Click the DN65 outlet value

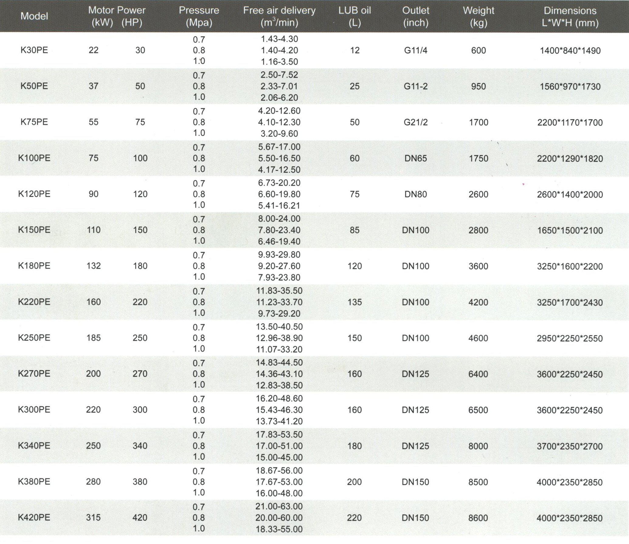click(416, 158)
